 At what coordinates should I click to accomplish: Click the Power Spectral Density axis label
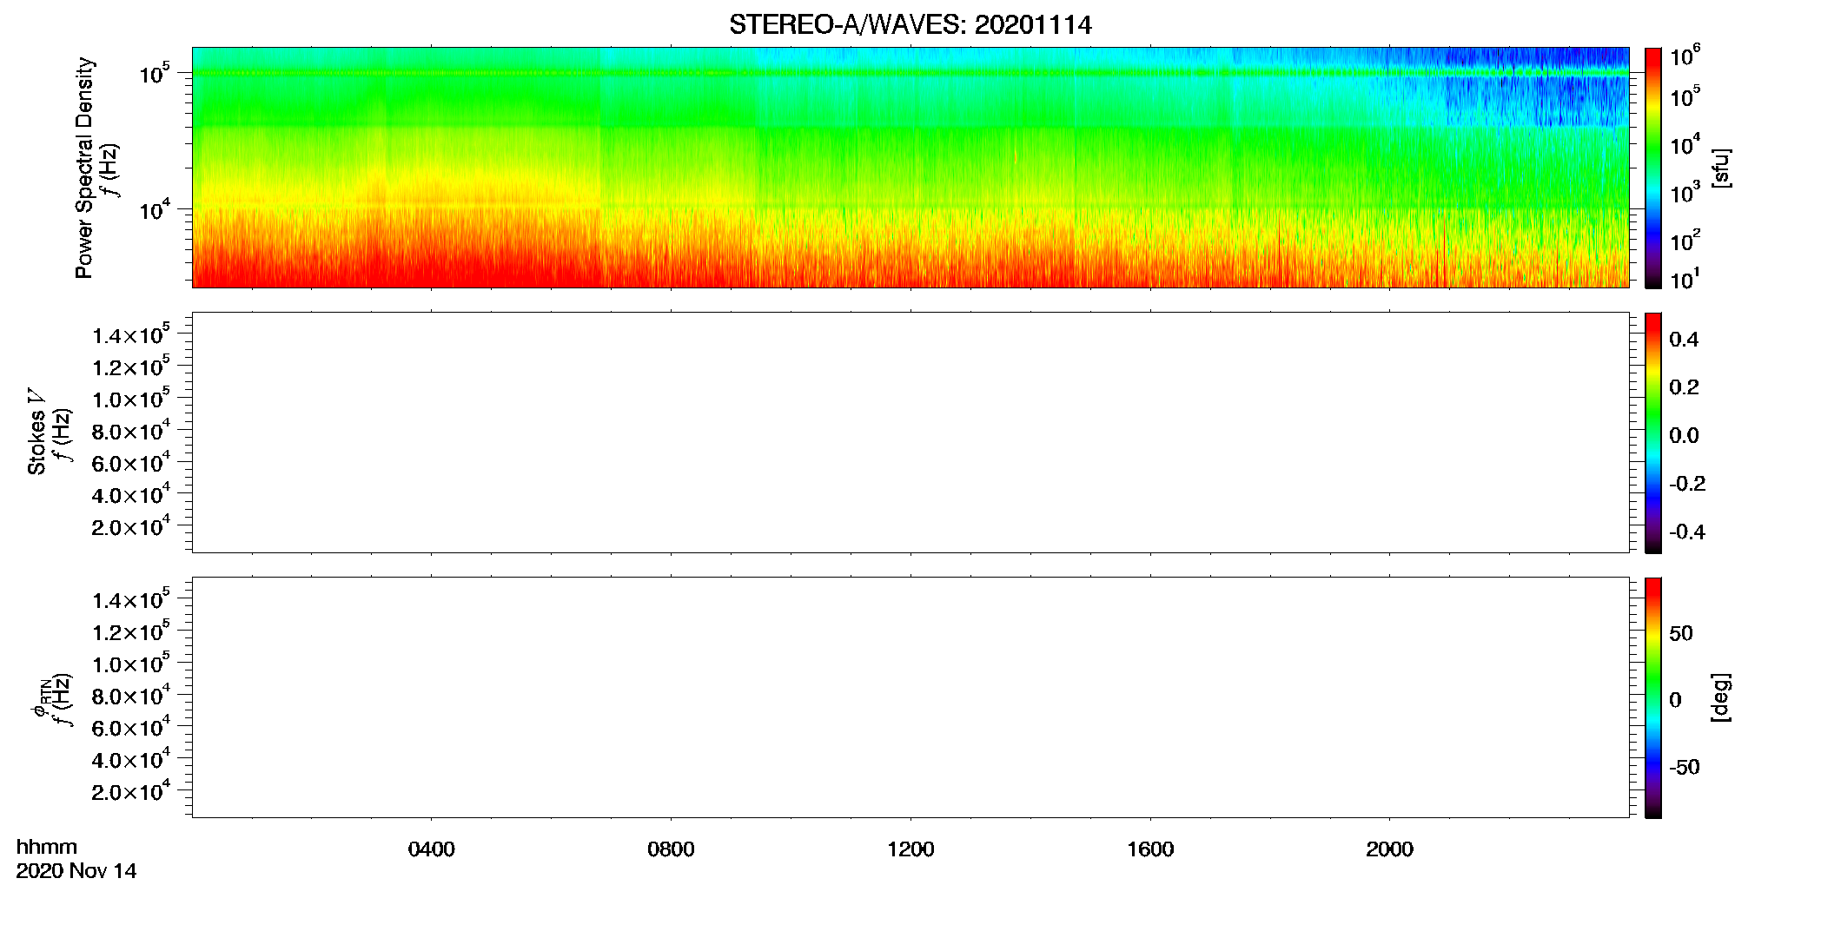coord(84,168)
